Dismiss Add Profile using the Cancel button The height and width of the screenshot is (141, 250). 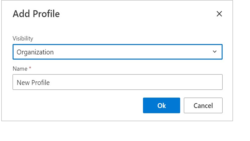click(x=203, y=105)
